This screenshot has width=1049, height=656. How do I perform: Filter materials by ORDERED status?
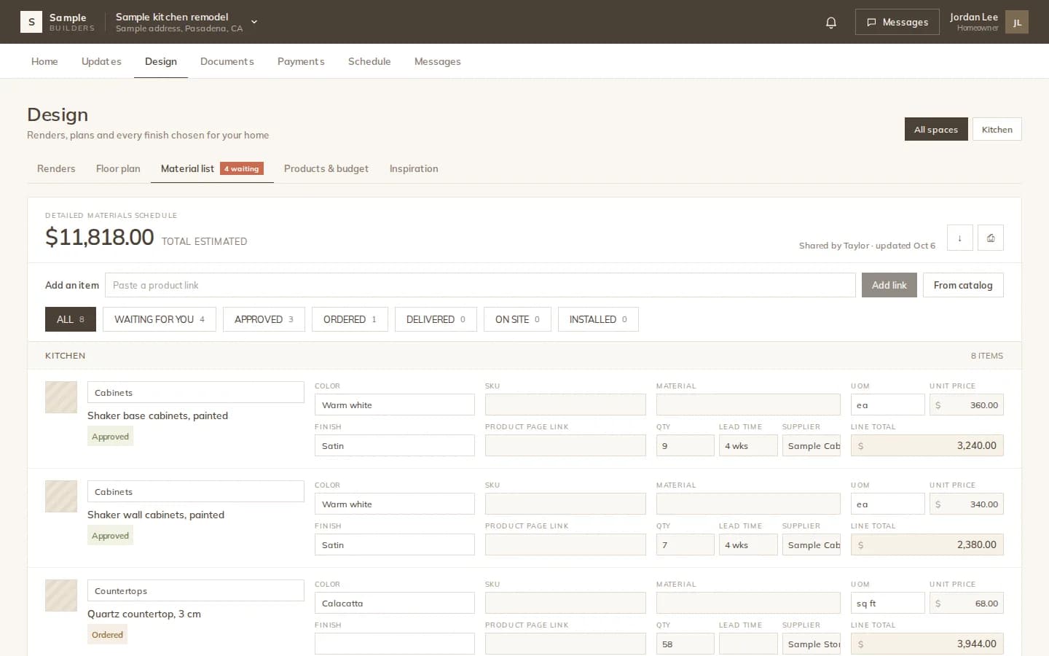(x=350, y=319)
